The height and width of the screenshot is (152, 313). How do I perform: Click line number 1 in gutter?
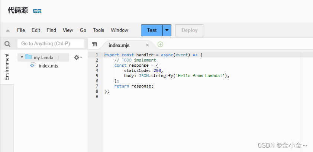click(x=97, y=55)
